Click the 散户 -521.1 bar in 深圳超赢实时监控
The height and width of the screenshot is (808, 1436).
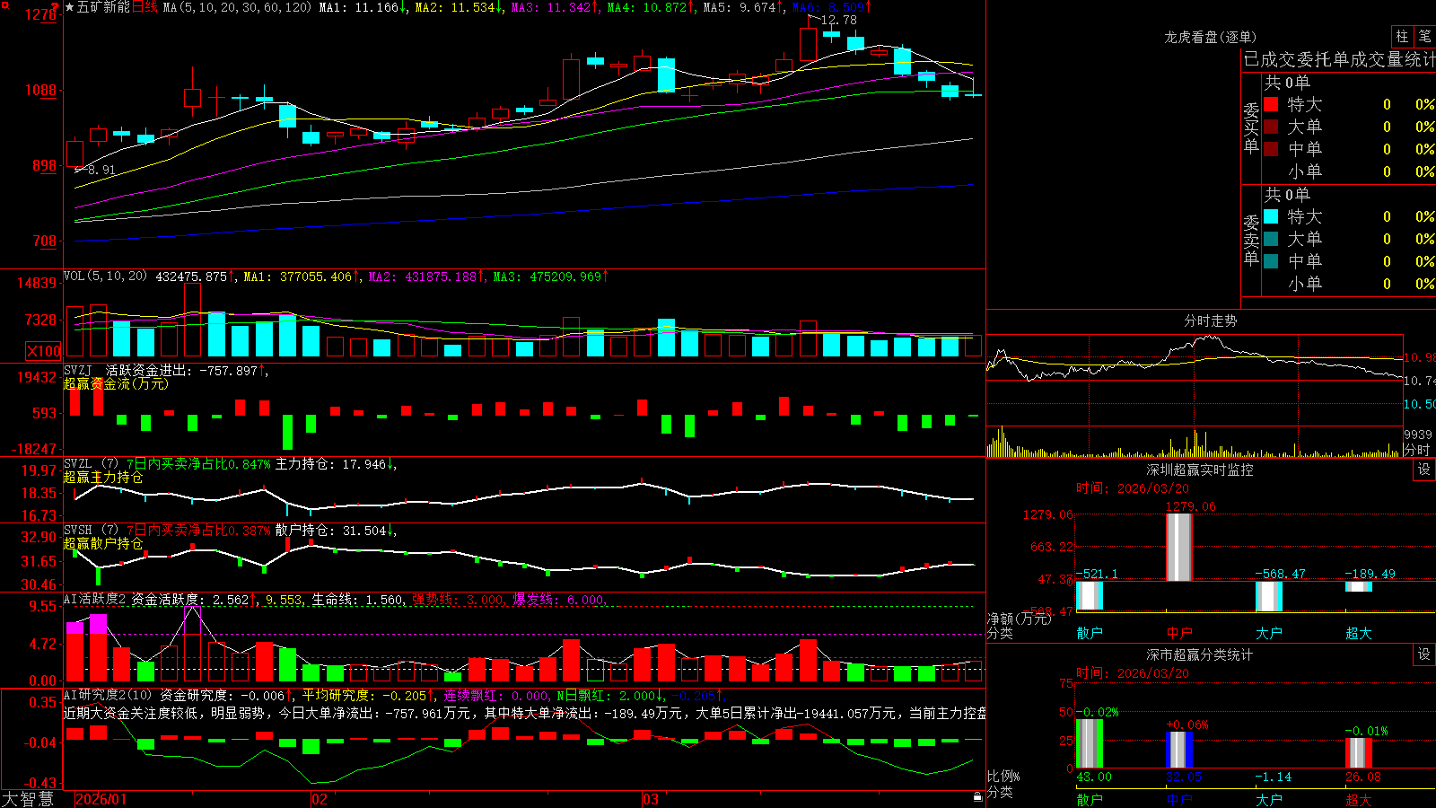[x=1090, y=596]
